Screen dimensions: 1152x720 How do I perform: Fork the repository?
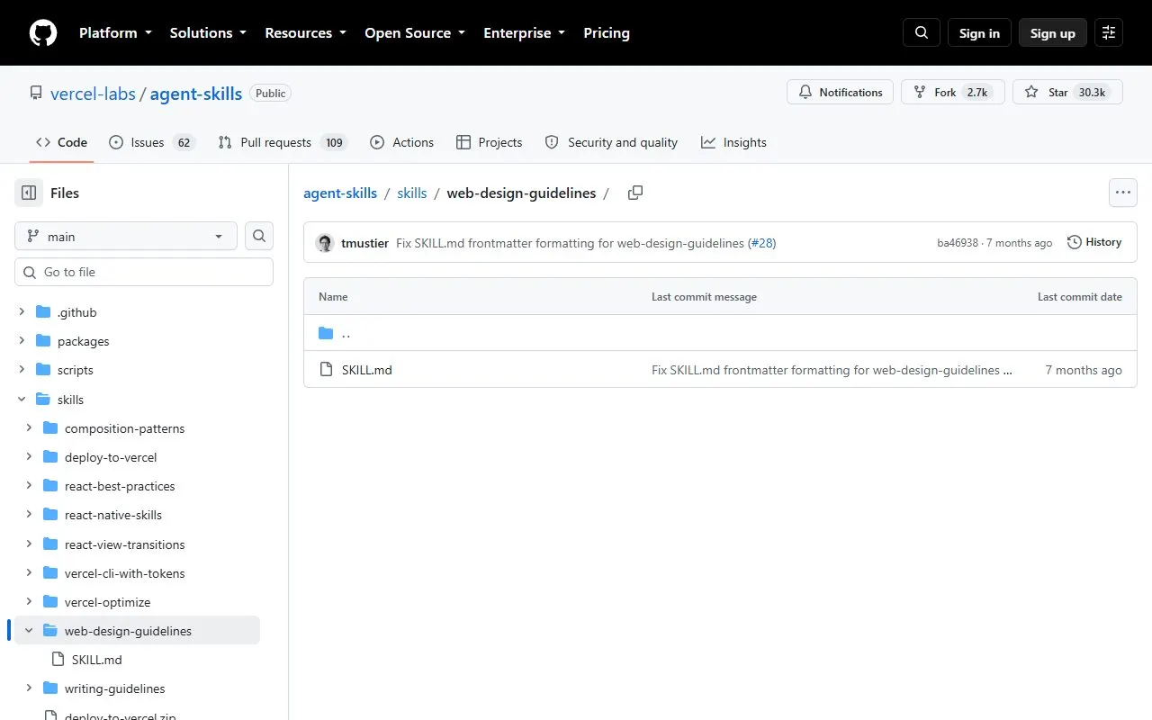pos(953,93)
